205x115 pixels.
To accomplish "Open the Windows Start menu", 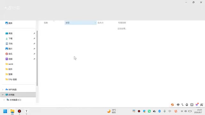I will click(5, 111).
